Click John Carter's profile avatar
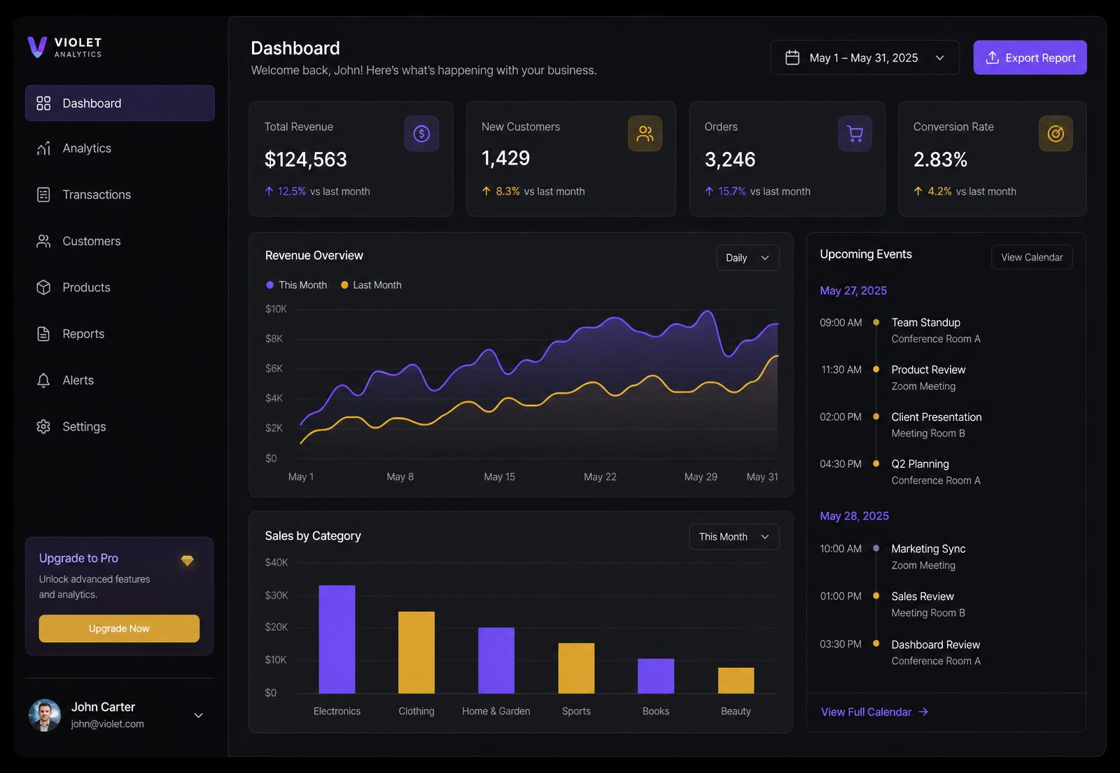 tap(44, 715)
